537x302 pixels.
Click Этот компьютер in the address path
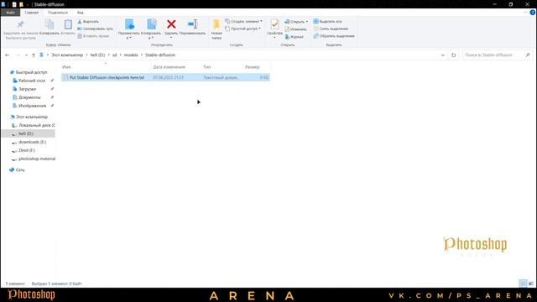click(67, 55)
